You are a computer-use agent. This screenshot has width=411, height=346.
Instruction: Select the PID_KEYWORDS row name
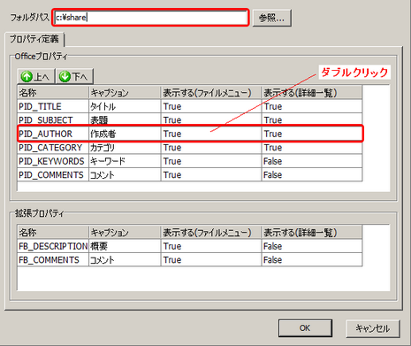pos(53,161)
